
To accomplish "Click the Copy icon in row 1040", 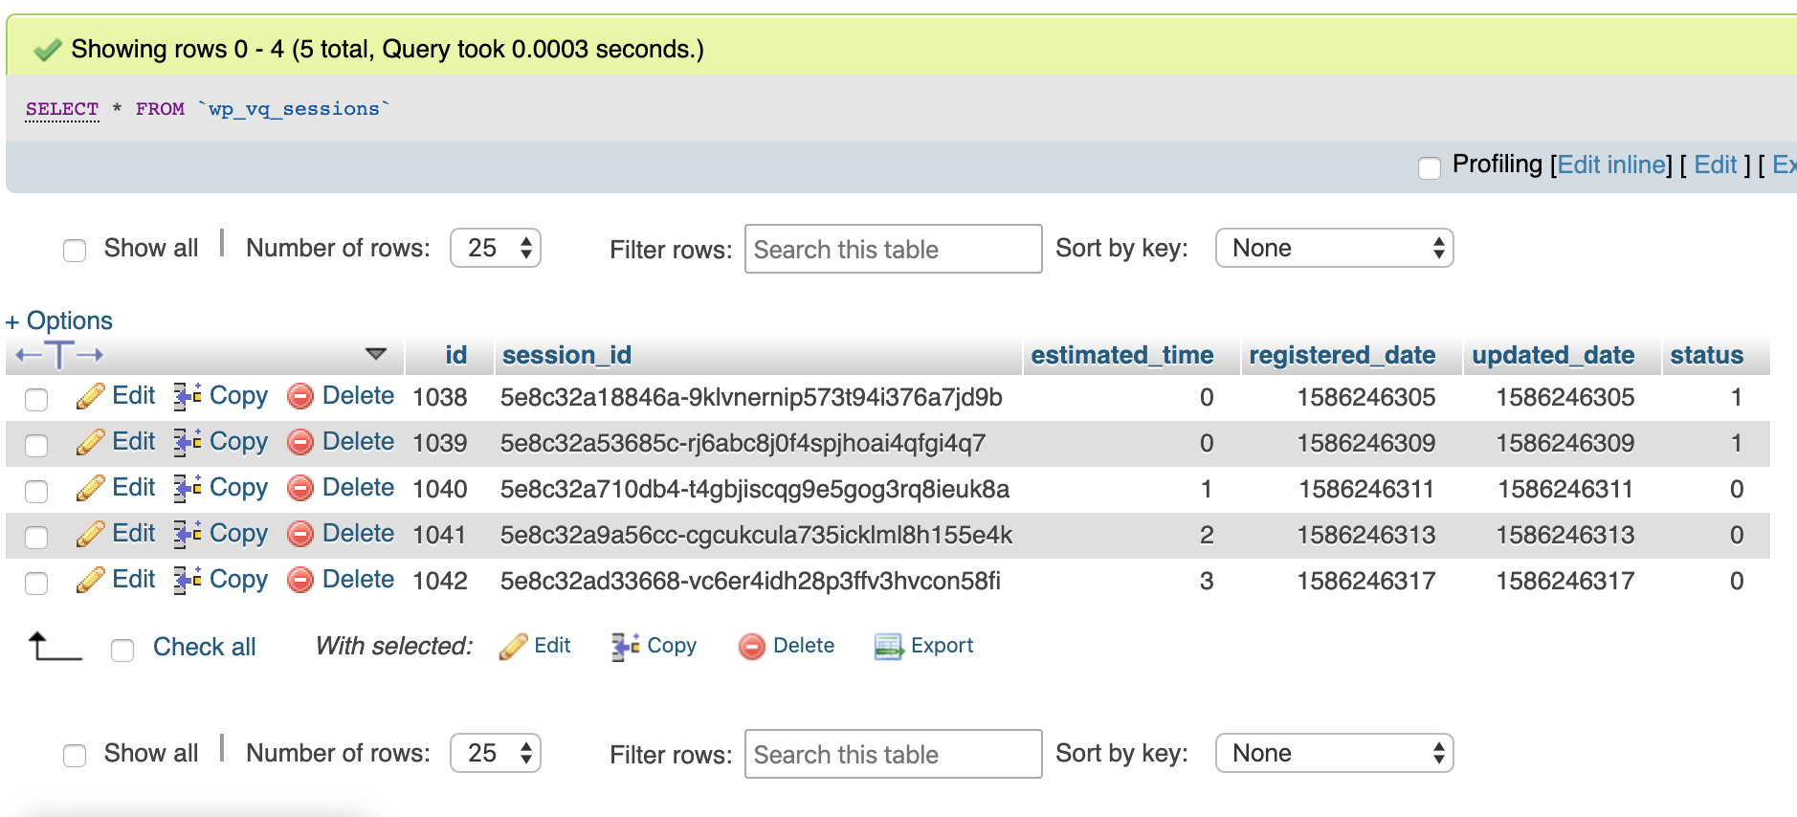I will click(188, 488).
